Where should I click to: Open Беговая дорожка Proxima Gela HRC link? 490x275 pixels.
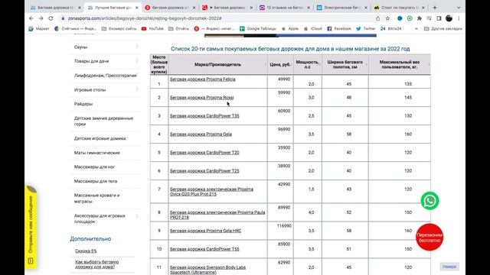pyautogui.click(x=205, y=231)
